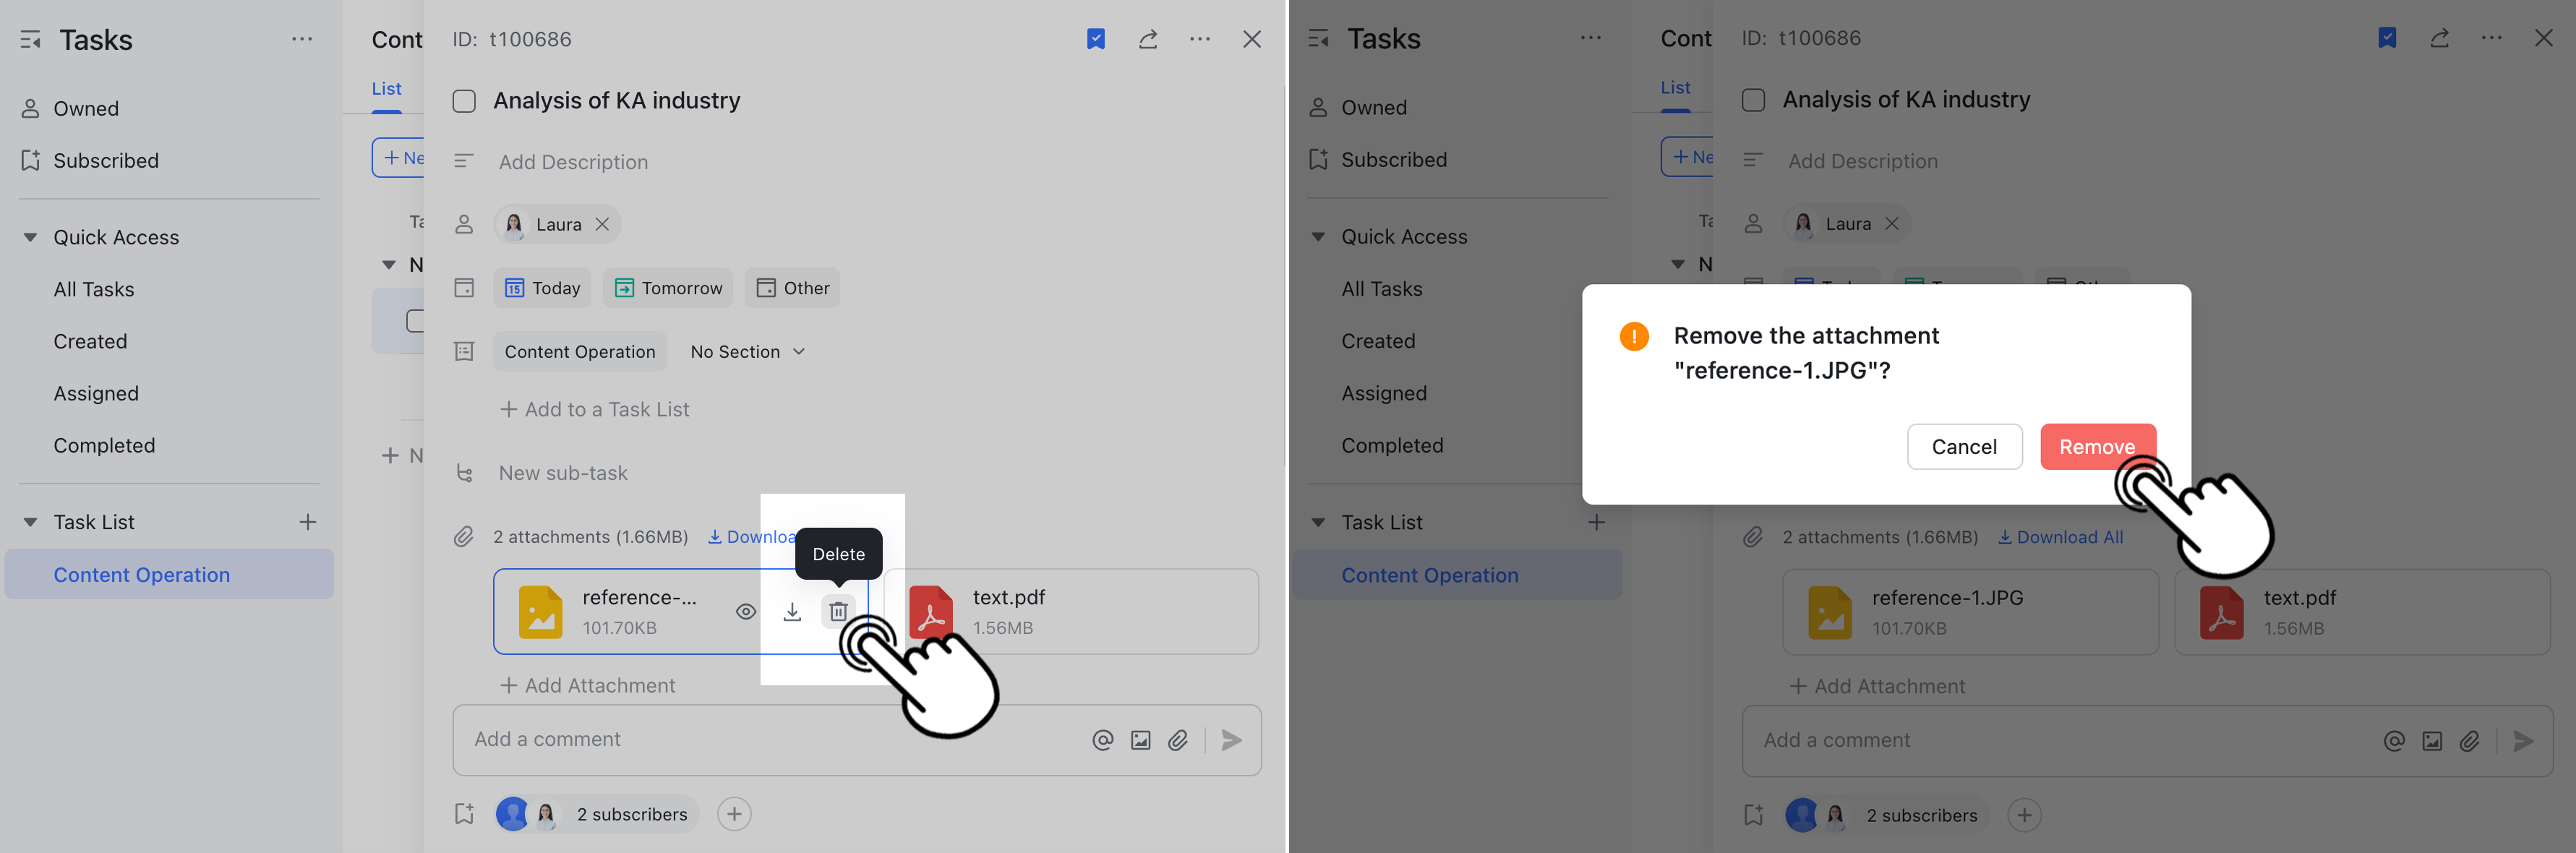Click the bookmark icon in right task panel
Screen dimensions: 2576x853
2387,38
